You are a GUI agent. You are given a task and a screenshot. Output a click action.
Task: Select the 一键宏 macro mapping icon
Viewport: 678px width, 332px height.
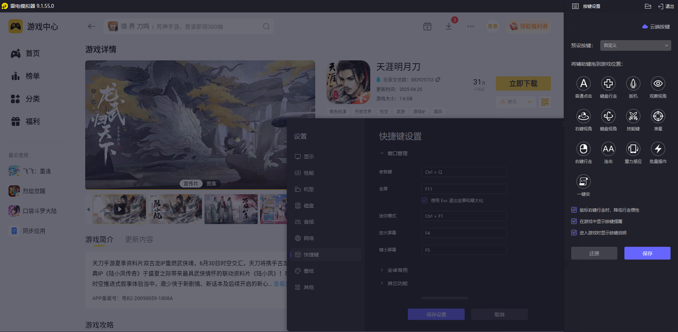pyautogui.click(x=584, y=182)
